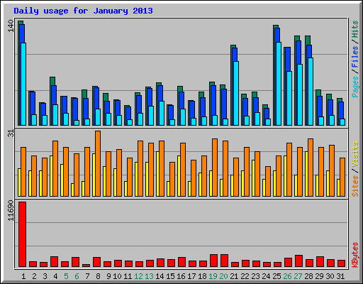Viewport: 363px width, 284px height.
Task: Select the yellow Sites bar for day 14
Action: (x=157, y=174)
